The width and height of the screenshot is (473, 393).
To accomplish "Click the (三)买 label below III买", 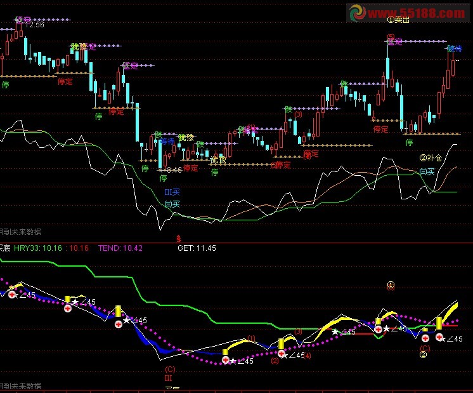I will (172, 204).
